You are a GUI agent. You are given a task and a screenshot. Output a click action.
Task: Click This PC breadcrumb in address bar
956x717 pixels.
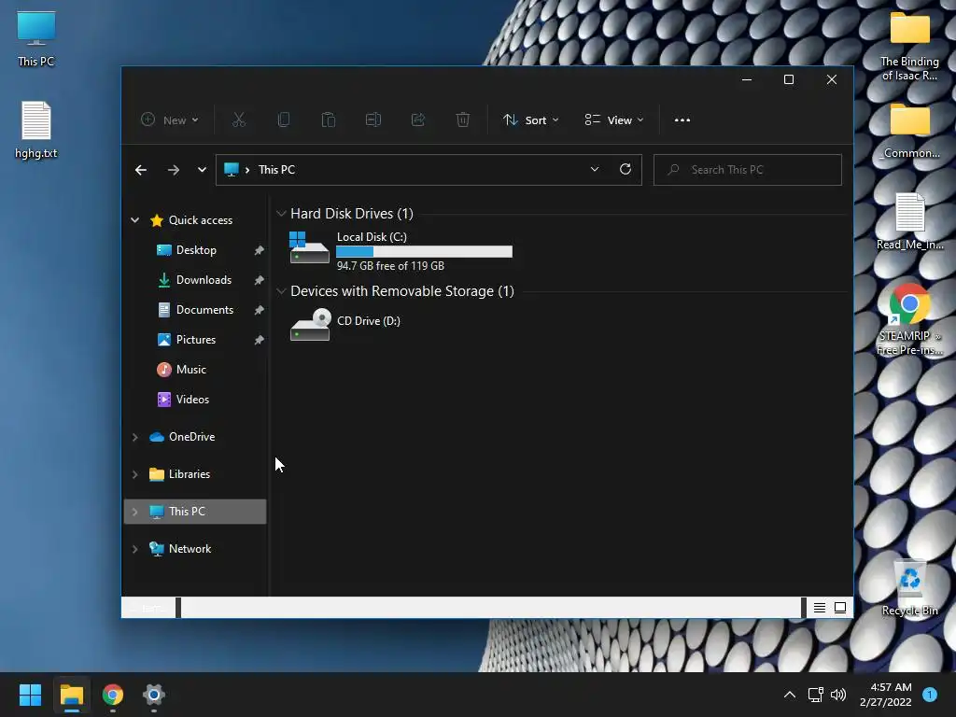click(276, 170)
